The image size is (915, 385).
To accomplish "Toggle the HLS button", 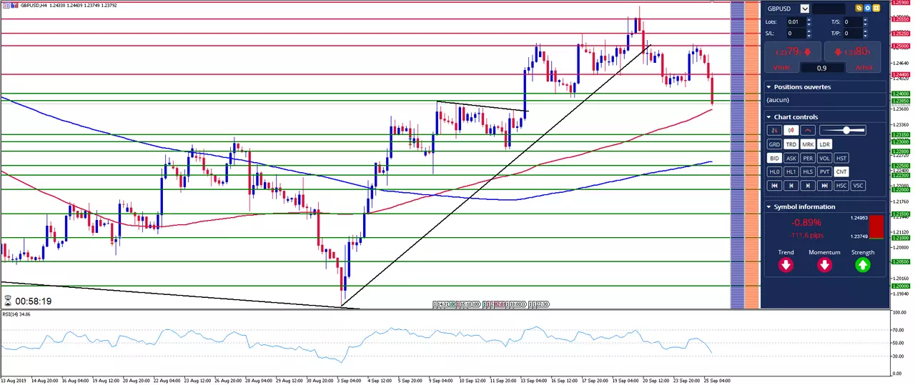I will tap(808, 172).
